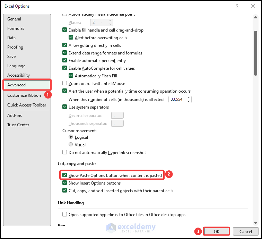This screenshot has height=239, width=262.
Task: Check Do not automatically hyperlink screenshot
Action: (x=65, y=152)
